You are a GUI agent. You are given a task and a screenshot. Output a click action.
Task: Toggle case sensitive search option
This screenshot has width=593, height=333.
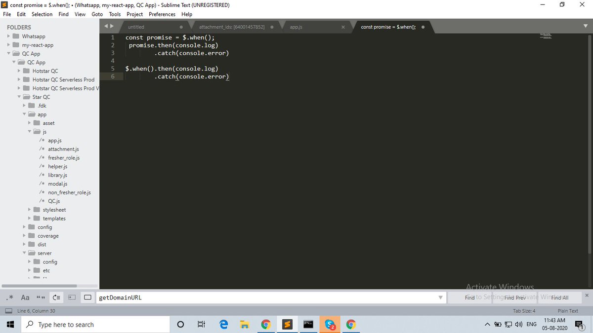point(25,297)
